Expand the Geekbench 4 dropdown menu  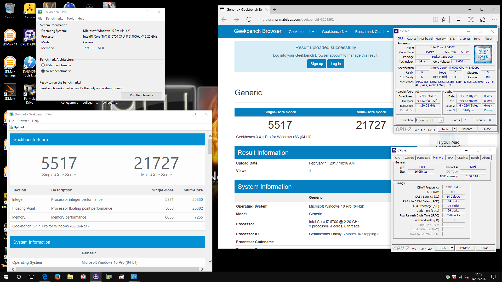click(x=301, y=32)
